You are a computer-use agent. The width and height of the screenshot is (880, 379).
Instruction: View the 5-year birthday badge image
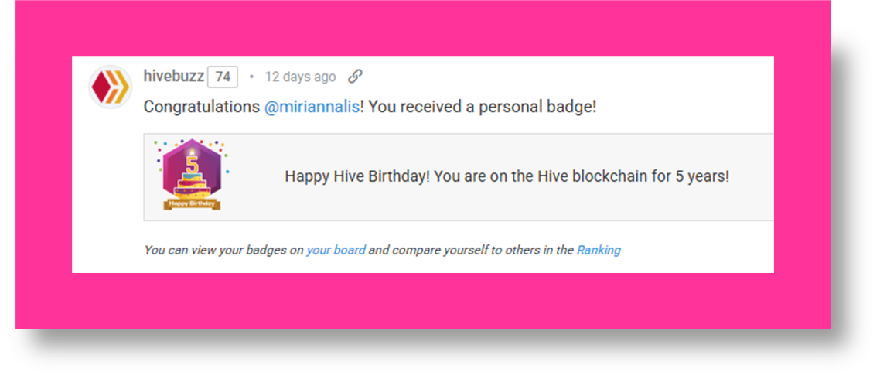(x=191, y=175)
